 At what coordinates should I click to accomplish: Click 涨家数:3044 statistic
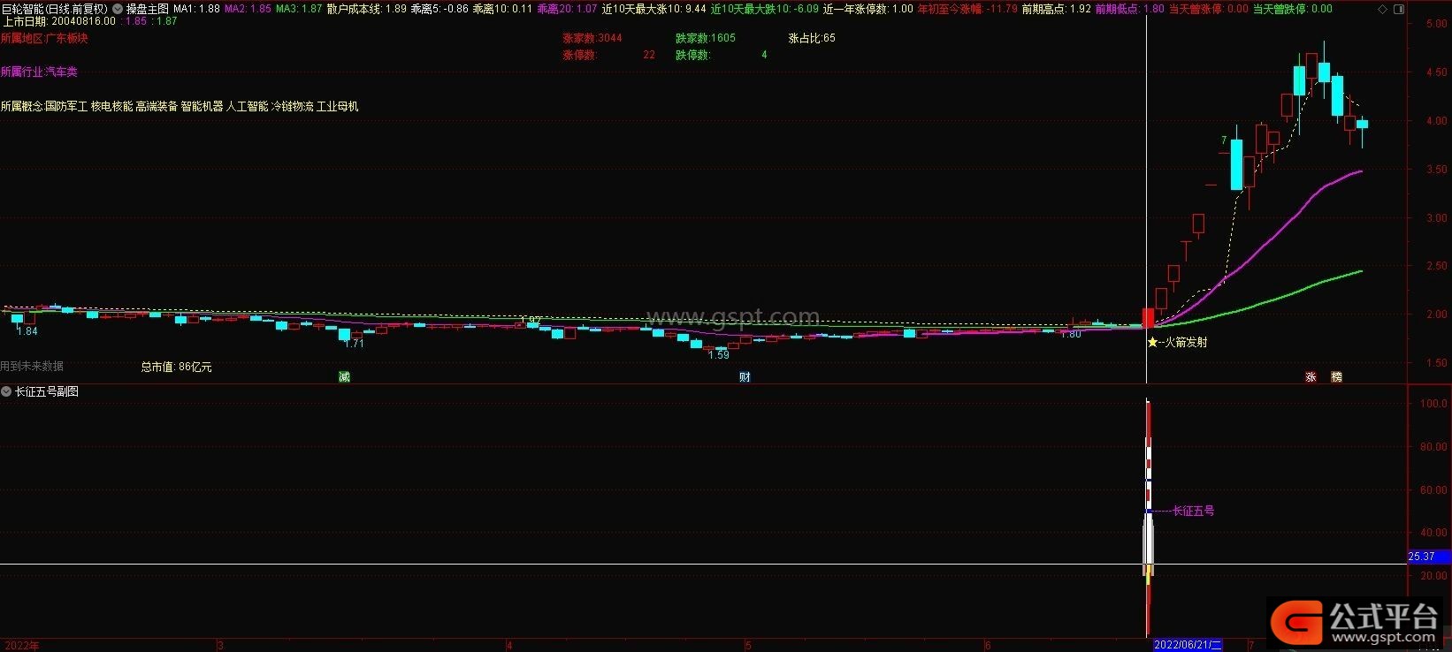(592, 38)
